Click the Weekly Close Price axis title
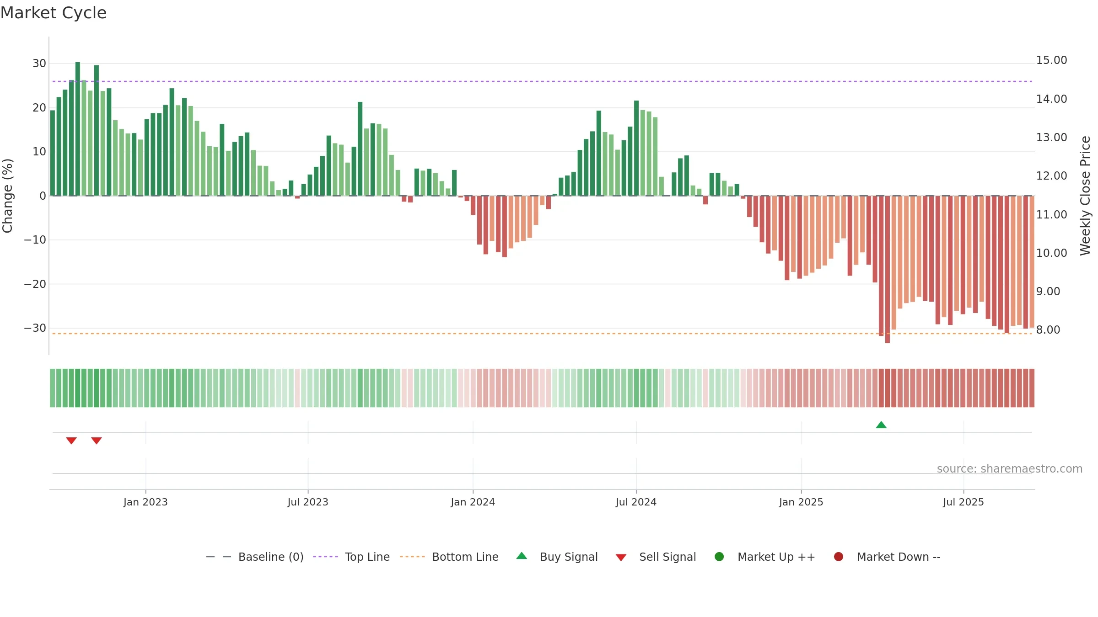 click(1085, 196)
